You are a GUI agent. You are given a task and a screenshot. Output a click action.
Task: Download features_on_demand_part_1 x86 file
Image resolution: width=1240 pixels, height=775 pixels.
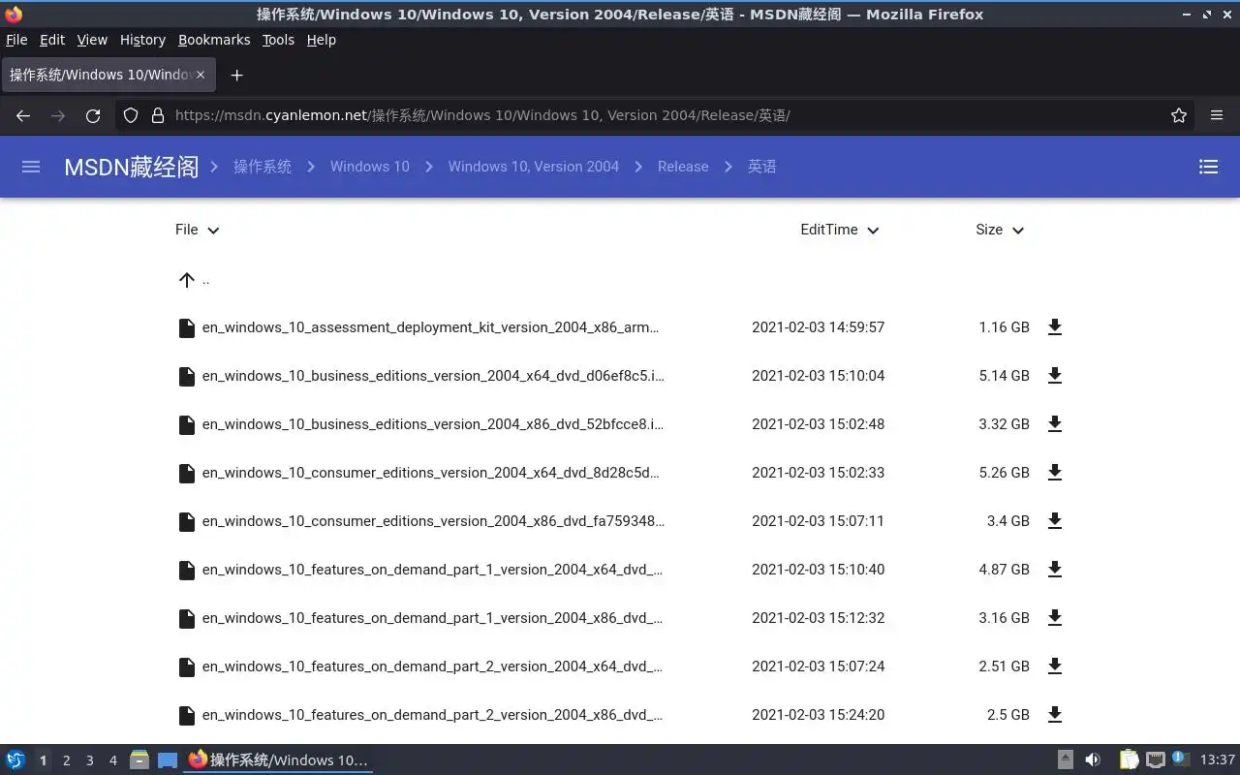(x=1055, y=618)
